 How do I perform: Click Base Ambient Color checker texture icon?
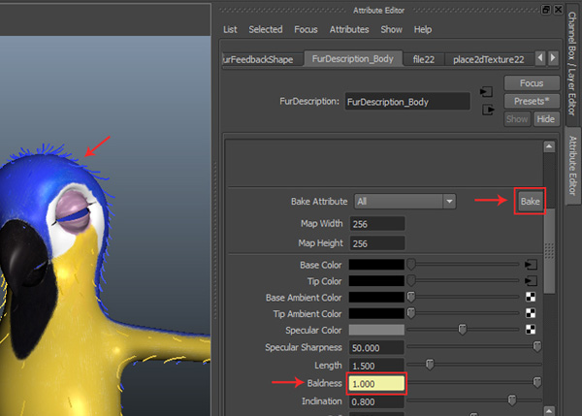pos(531,297)
